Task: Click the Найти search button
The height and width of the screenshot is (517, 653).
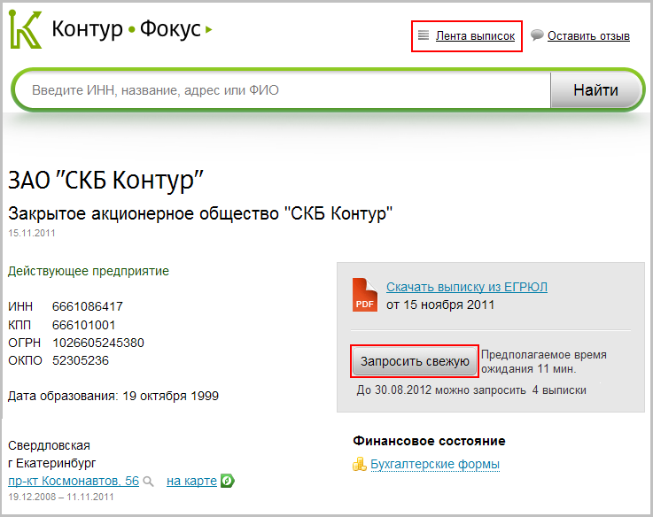Action: [x=595, y=90]
